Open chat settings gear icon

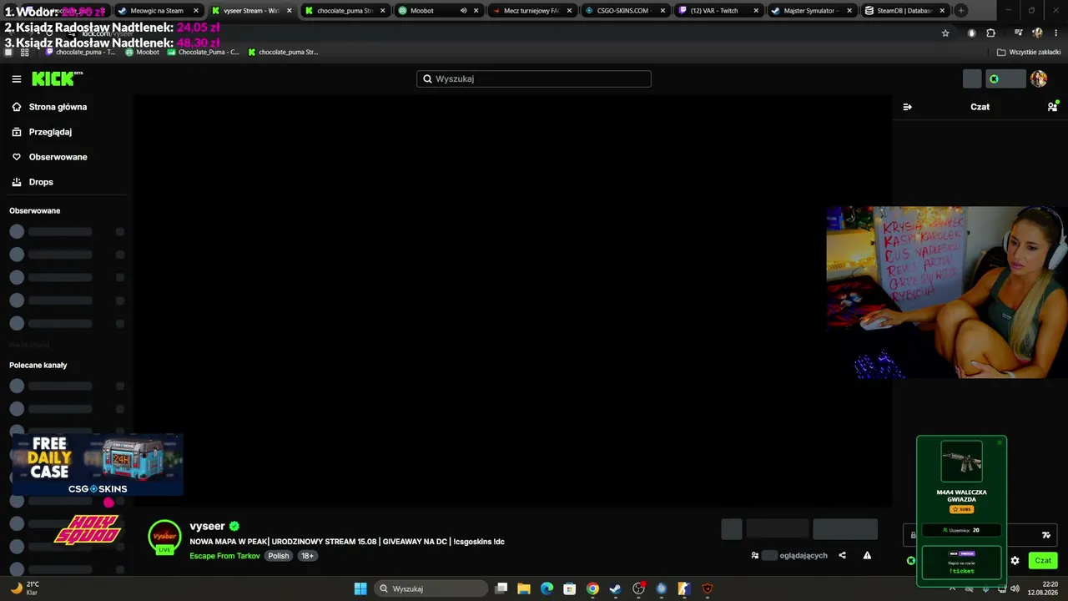click(1015, 561)
